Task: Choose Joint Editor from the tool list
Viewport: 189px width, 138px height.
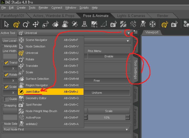Action: 51,92
